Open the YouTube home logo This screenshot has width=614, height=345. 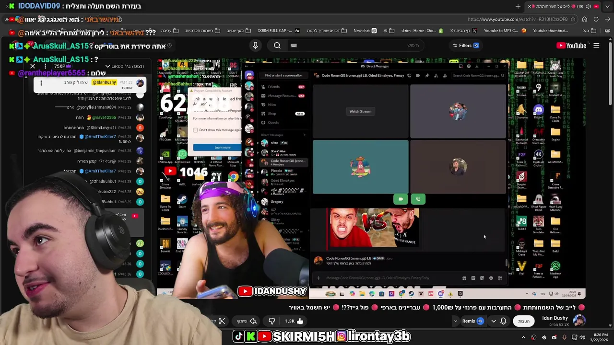571,46
